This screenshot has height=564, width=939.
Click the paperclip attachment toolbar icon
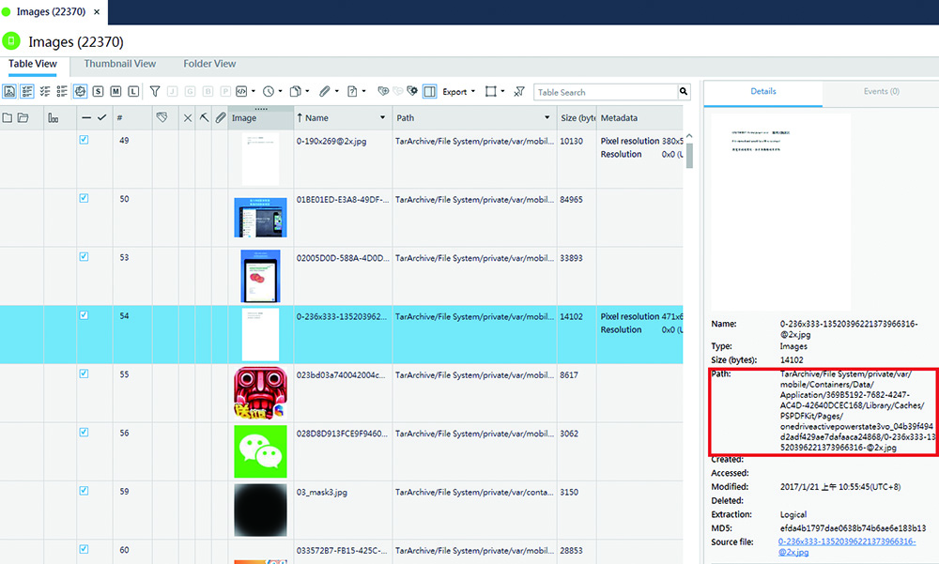pyautogui.click(x=324, y=92)
